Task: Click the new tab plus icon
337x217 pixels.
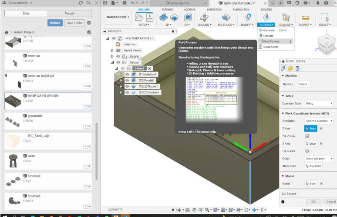Action: click(x=281, y=3)
